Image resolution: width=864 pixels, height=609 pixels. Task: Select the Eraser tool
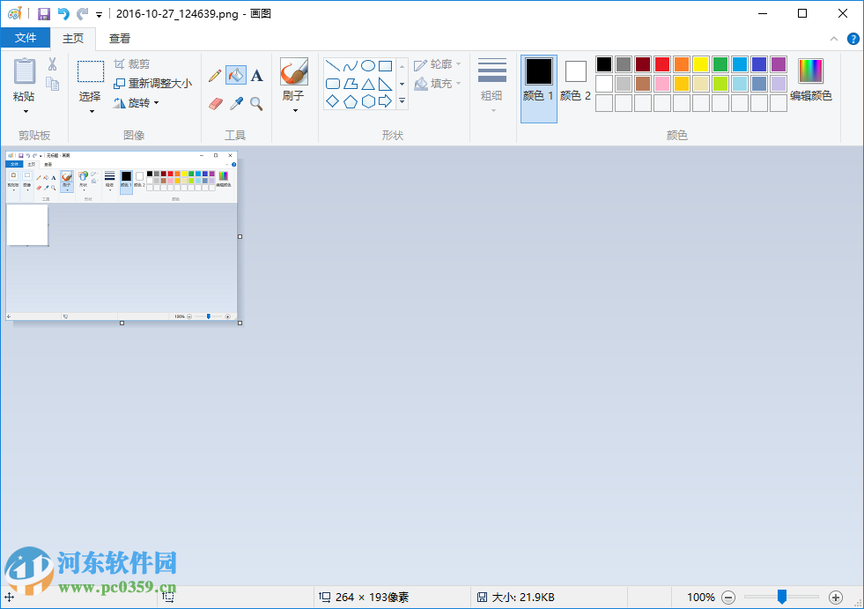[x=216, y=103]
